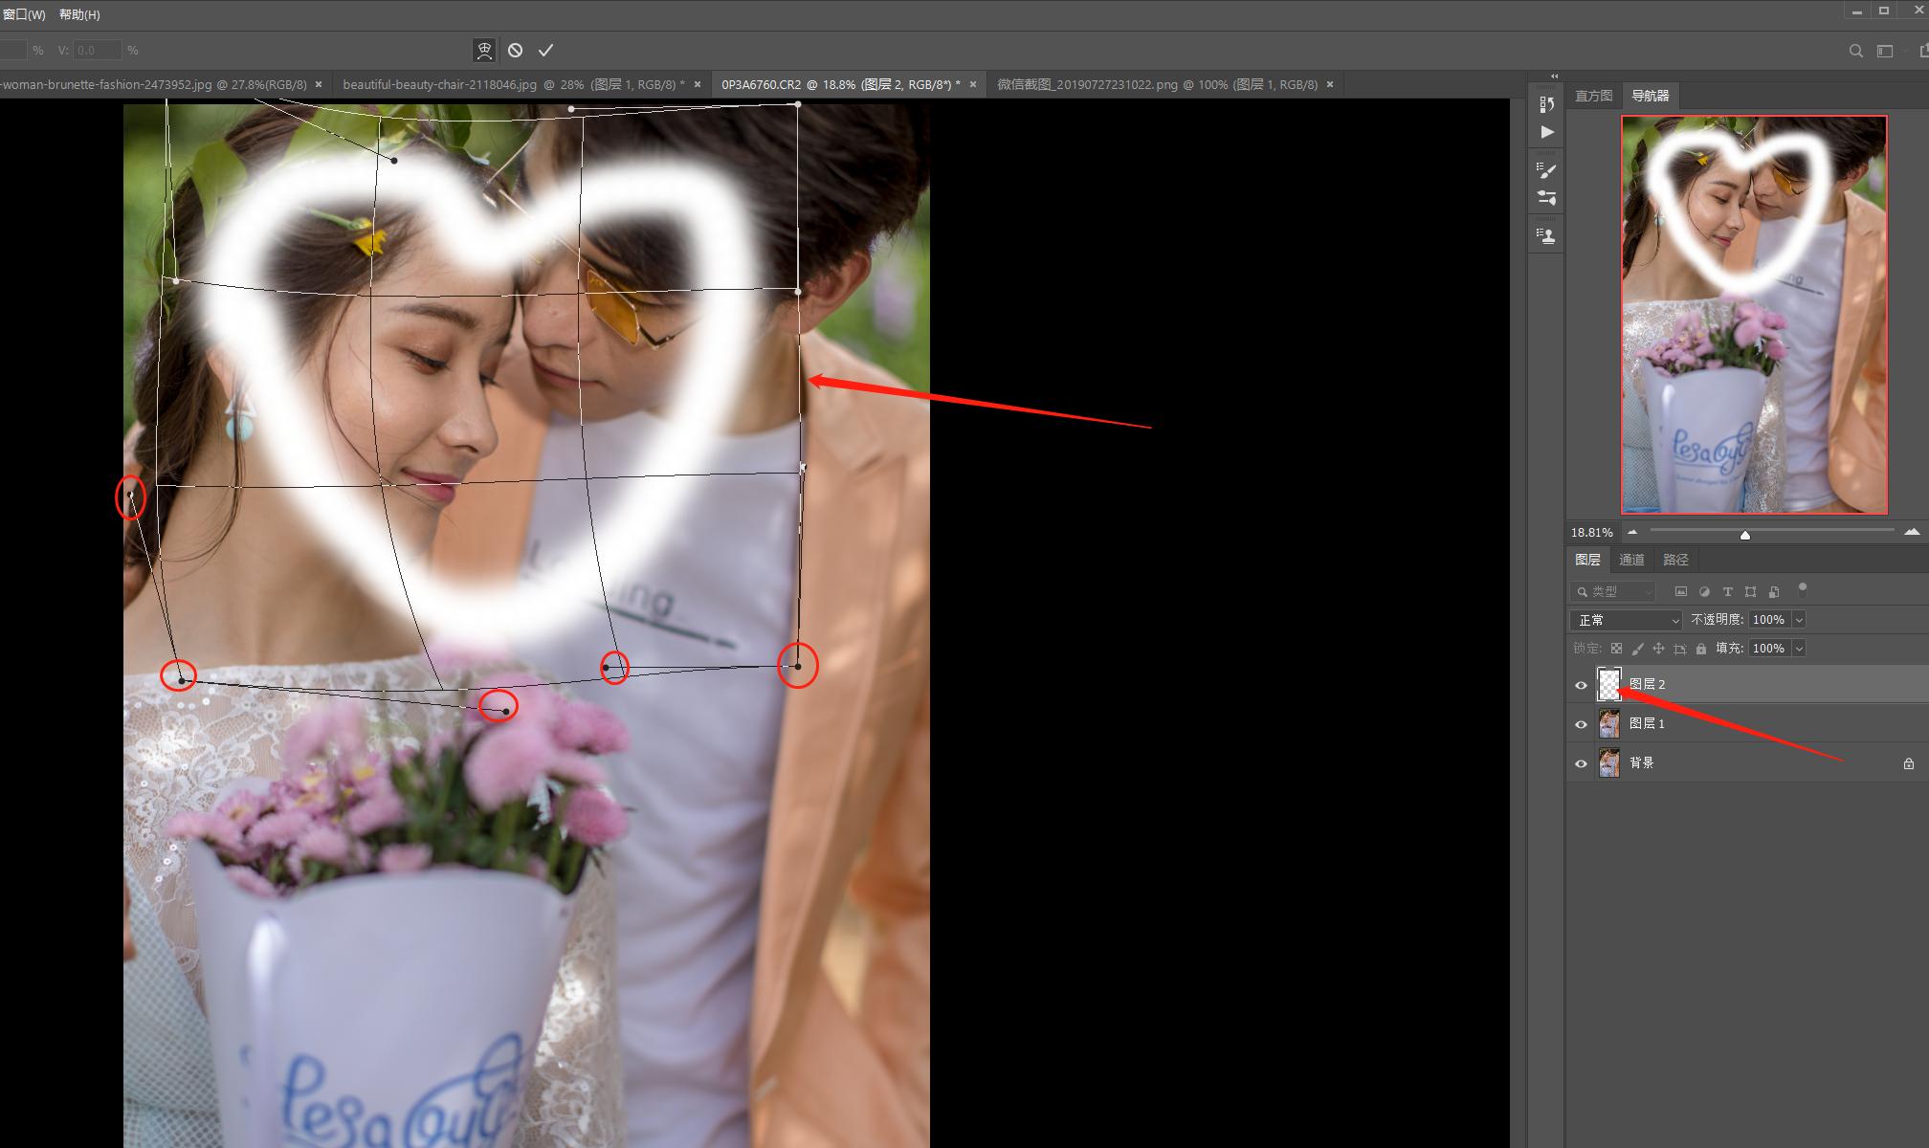Hide the 图层 1 layer visibility eye
The width and height of the screenshot is (1929, 1148).
tap(1581, 724)
